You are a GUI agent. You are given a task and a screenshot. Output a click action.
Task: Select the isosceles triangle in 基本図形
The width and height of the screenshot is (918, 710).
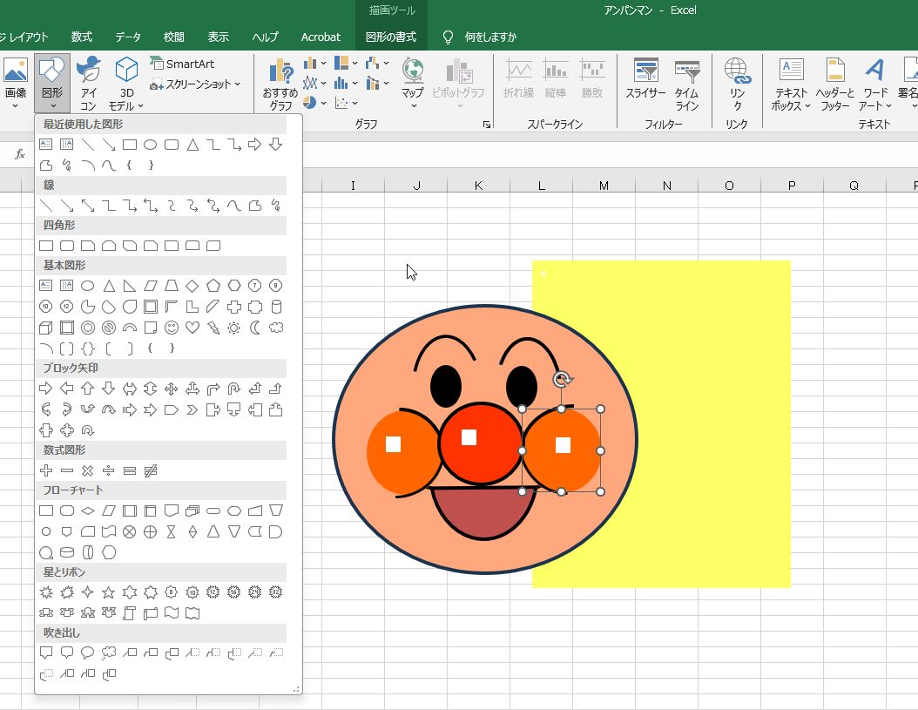[108, 286]
